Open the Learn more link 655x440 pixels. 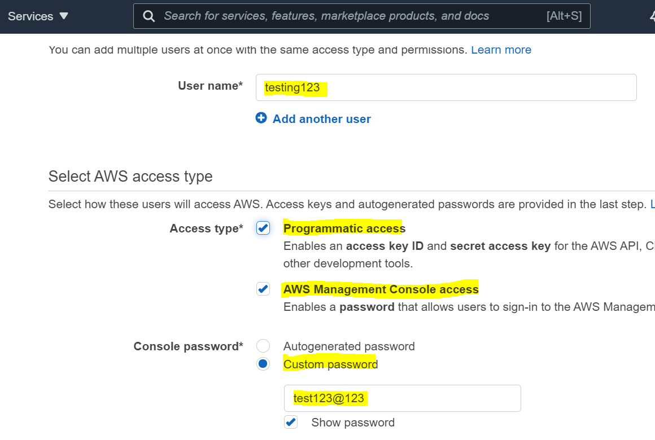click(501, 50)
